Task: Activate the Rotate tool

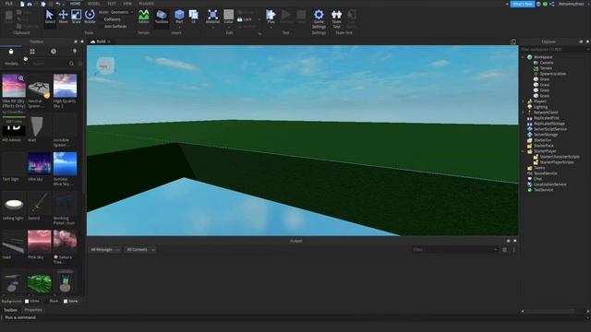Action: click(x=90, y=17)
